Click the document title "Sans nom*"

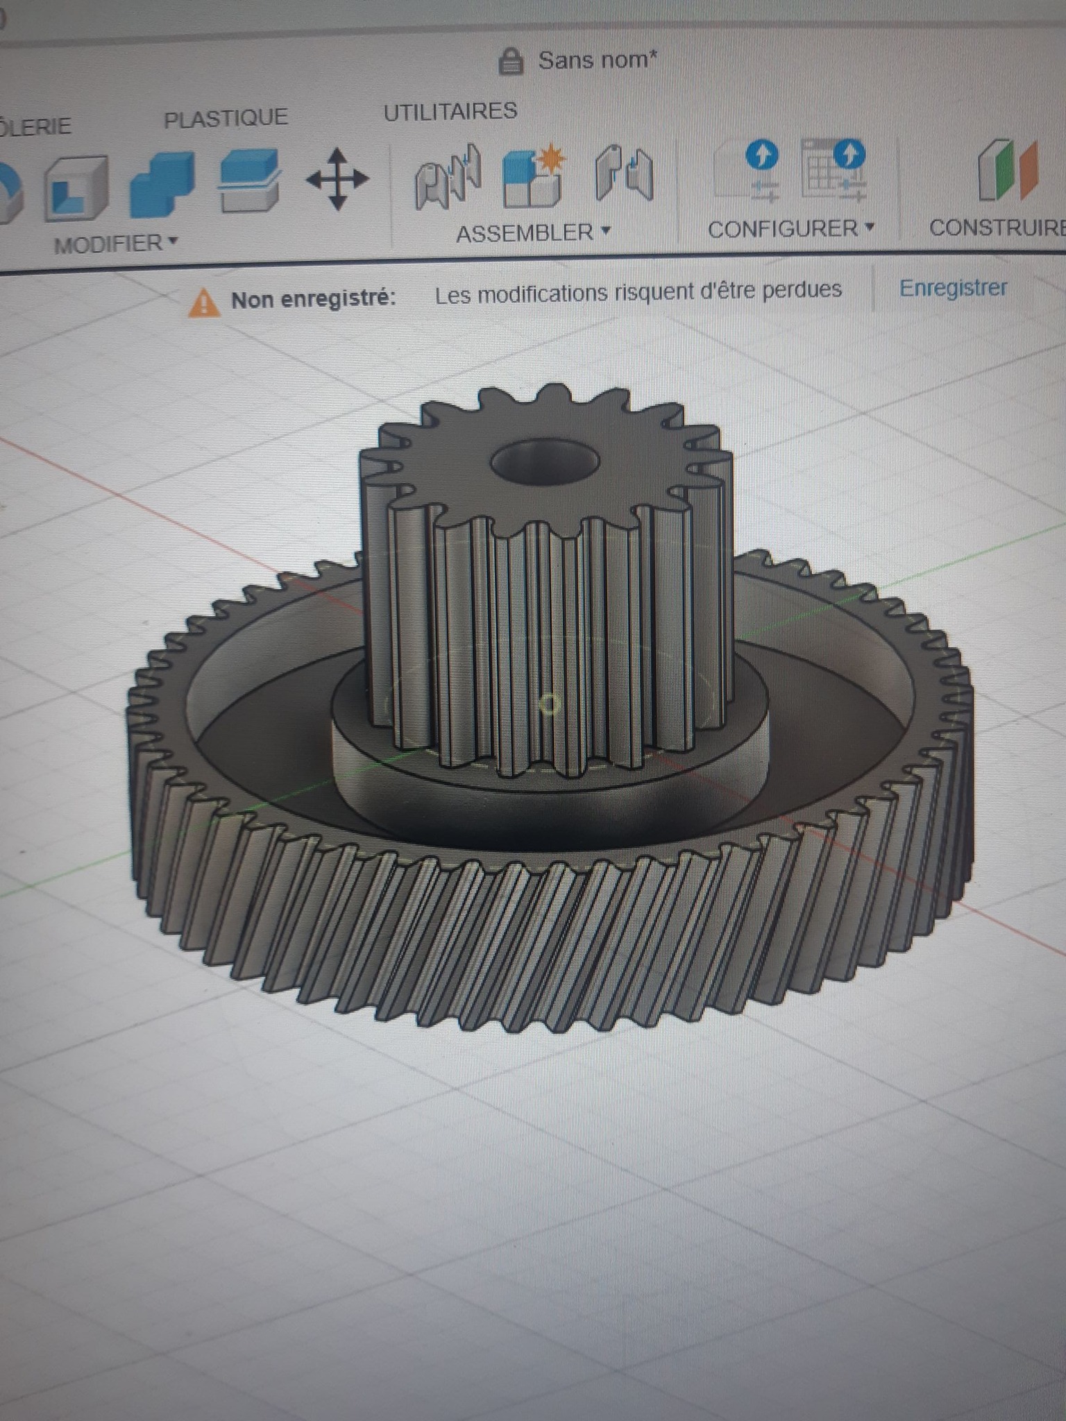tap(598, 60)
